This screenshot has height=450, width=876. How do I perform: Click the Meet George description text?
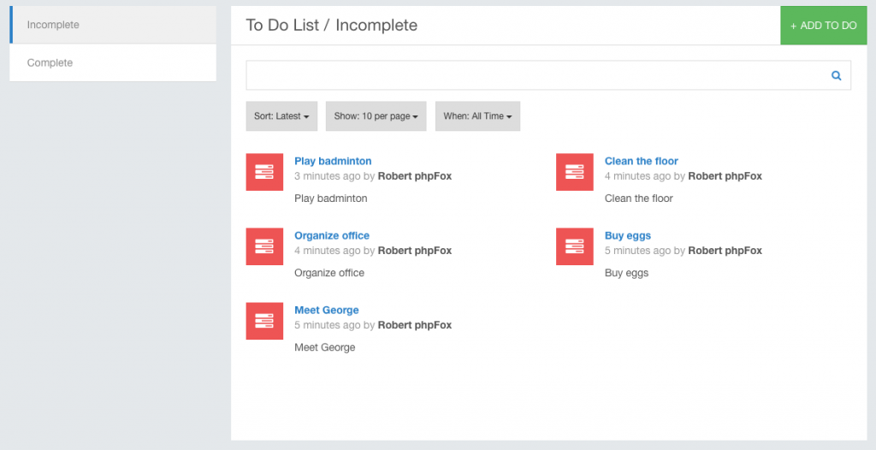pos(324,347)
